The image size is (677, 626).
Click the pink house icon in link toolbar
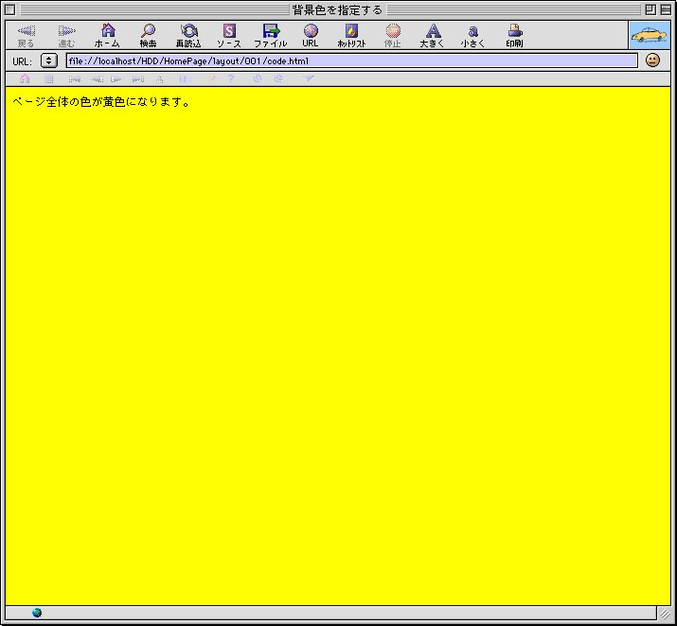tap(25, 78)
